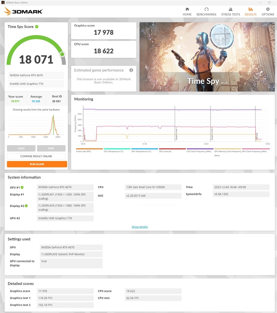Screen dimensions: 277x313
Task: Click the Graphics test 2 chart marker
Action: [212, 133]
